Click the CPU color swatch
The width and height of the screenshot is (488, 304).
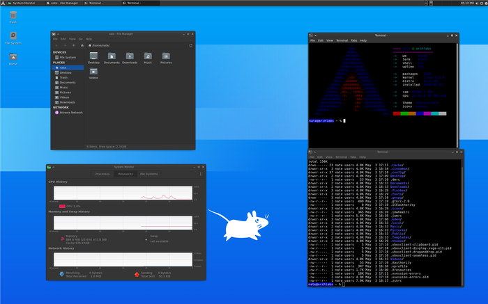point(62,206)
